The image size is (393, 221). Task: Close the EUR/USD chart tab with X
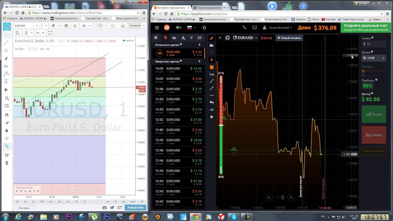[220, 38]
